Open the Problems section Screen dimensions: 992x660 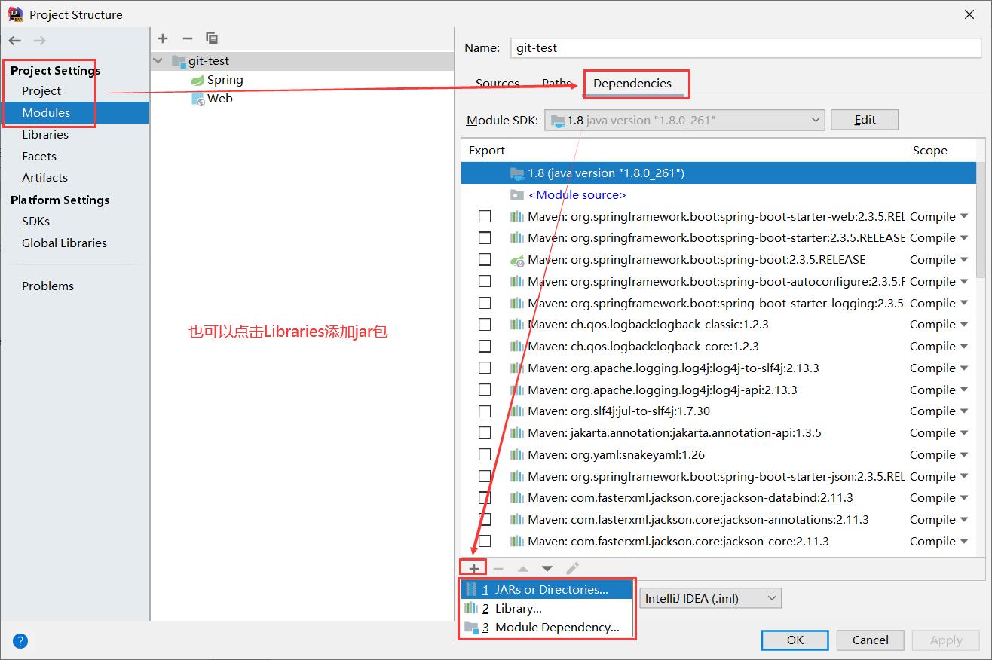click(47, 286)
